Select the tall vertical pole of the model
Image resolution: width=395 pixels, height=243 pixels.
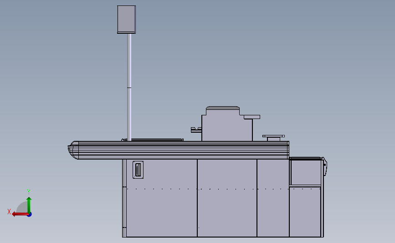pyautogui.click(x=129, y=87)
